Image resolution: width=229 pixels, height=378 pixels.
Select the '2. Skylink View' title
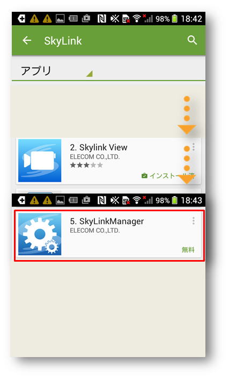(x=99, y=147)
